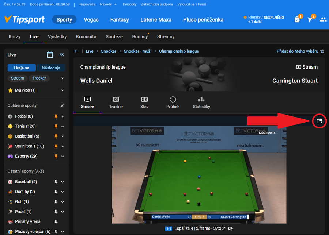Open the friends/community people icon
The width and height of the screenshot is (329, 235).
(323, 19)
